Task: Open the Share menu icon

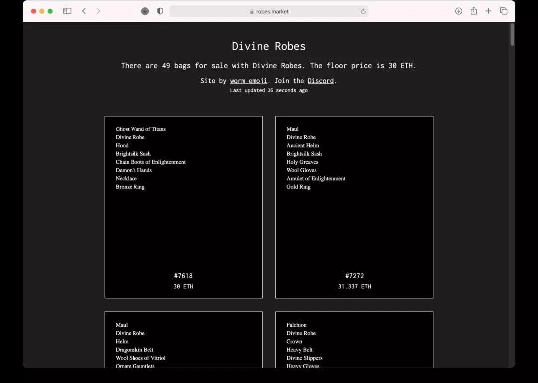Action: (x=474, y=11)
